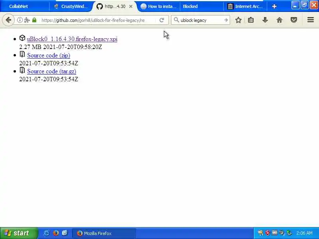Viewport: 319px width, 239px height.
Task: Click the 2:06 AM system clock
Action: click(x=304, y=233)
